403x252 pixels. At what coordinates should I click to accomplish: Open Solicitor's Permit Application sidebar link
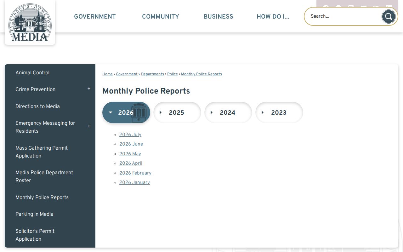(x=35, y=235)
